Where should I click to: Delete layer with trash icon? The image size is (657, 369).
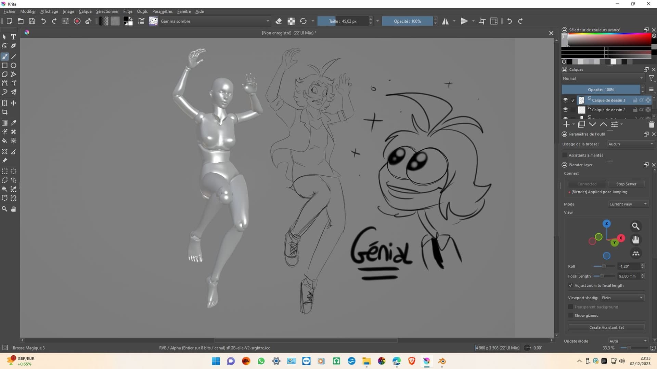click(651, 124)
